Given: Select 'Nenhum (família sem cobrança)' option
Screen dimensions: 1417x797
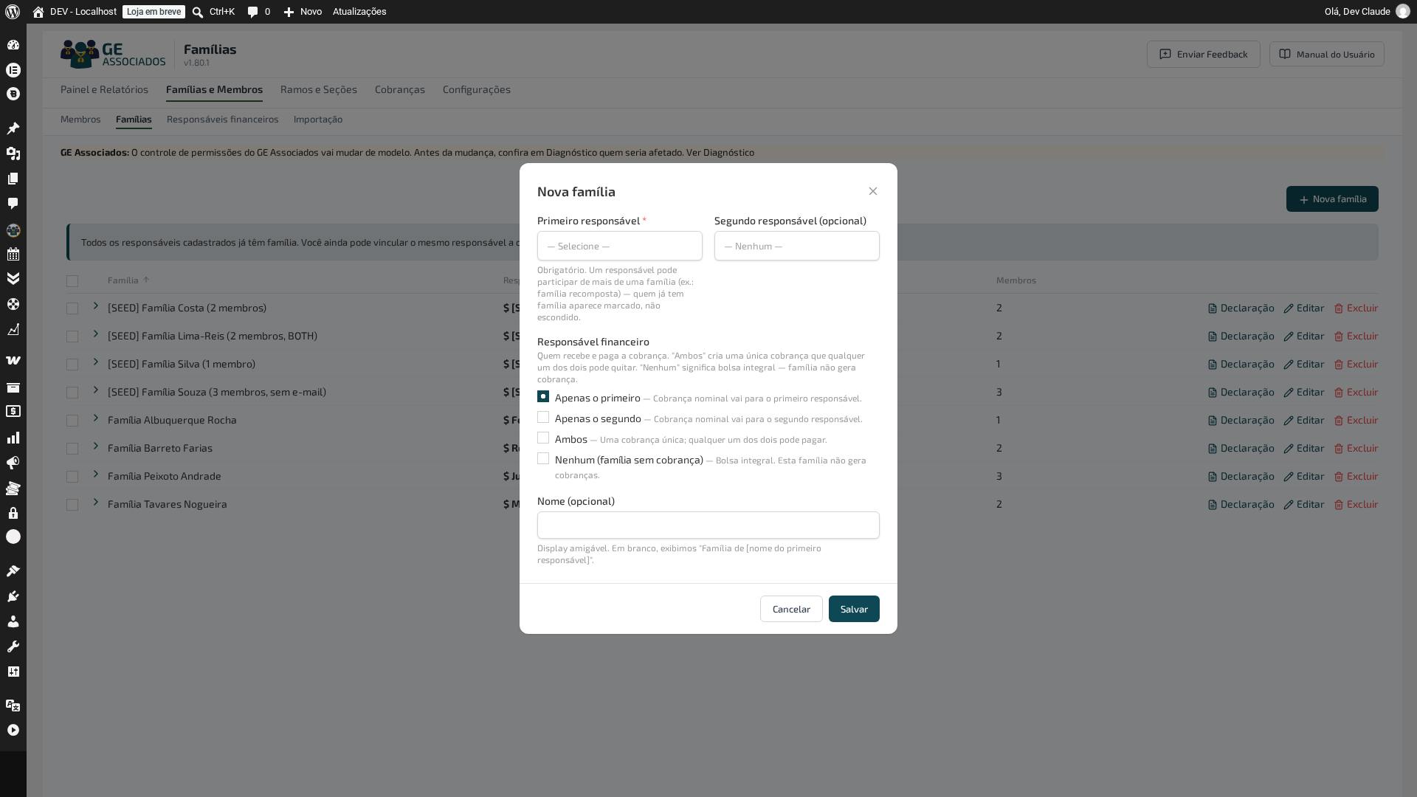Looking at the screenshot, I should pos(543,458).
